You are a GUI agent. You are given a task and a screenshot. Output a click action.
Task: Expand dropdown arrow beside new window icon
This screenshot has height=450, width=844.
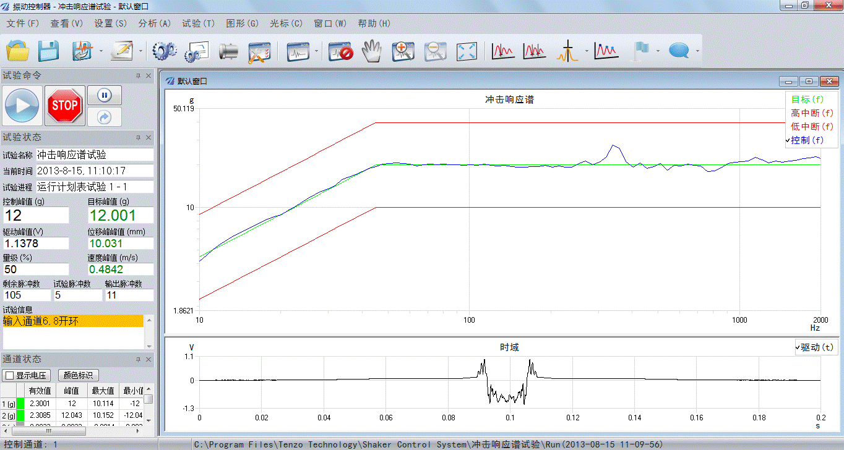[317, 51]
